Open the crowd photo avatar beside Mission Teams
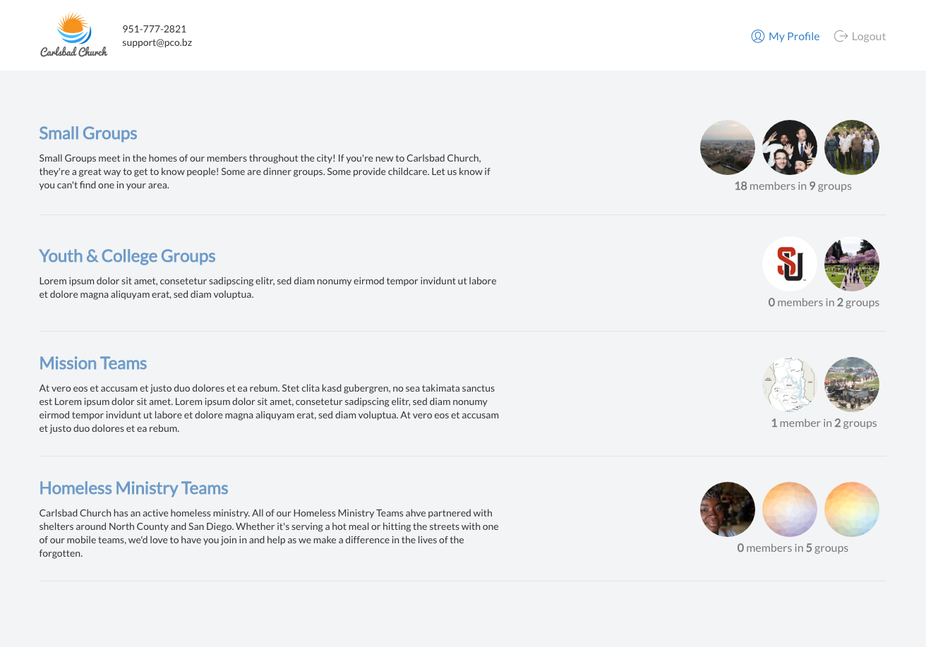This screenshot has width=926, height=647. point(851,385)
